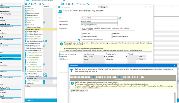Select highlighted MailboxDatabase item in left sidebar
The image size is (179, 103).
[x=11, y=57]
